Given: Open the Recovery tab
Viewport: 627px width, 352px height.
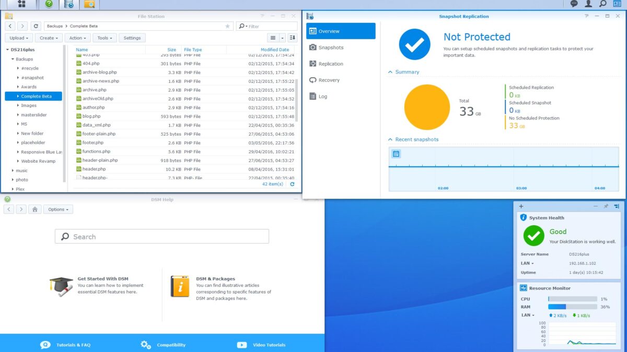Looking at the screenshot, I should click(341, 80).
